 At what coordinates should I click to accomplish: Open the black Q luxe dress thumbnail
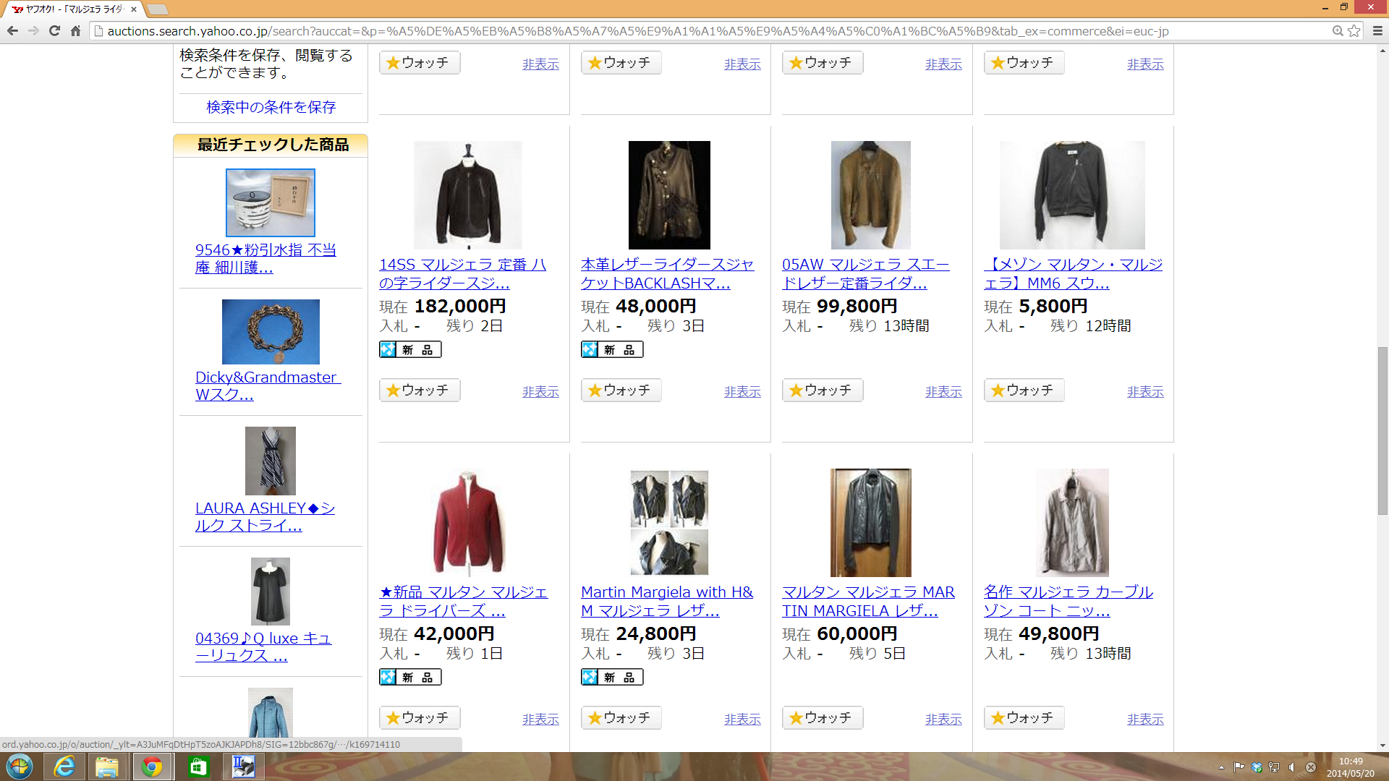(271, 592)
